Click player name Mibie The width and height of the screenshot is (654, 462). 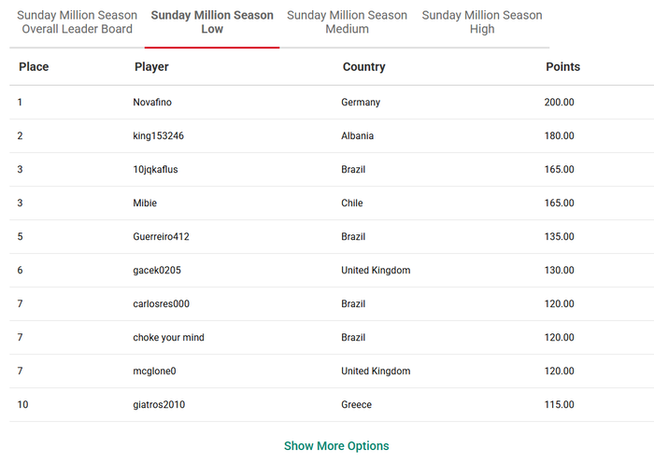[145, 203]
